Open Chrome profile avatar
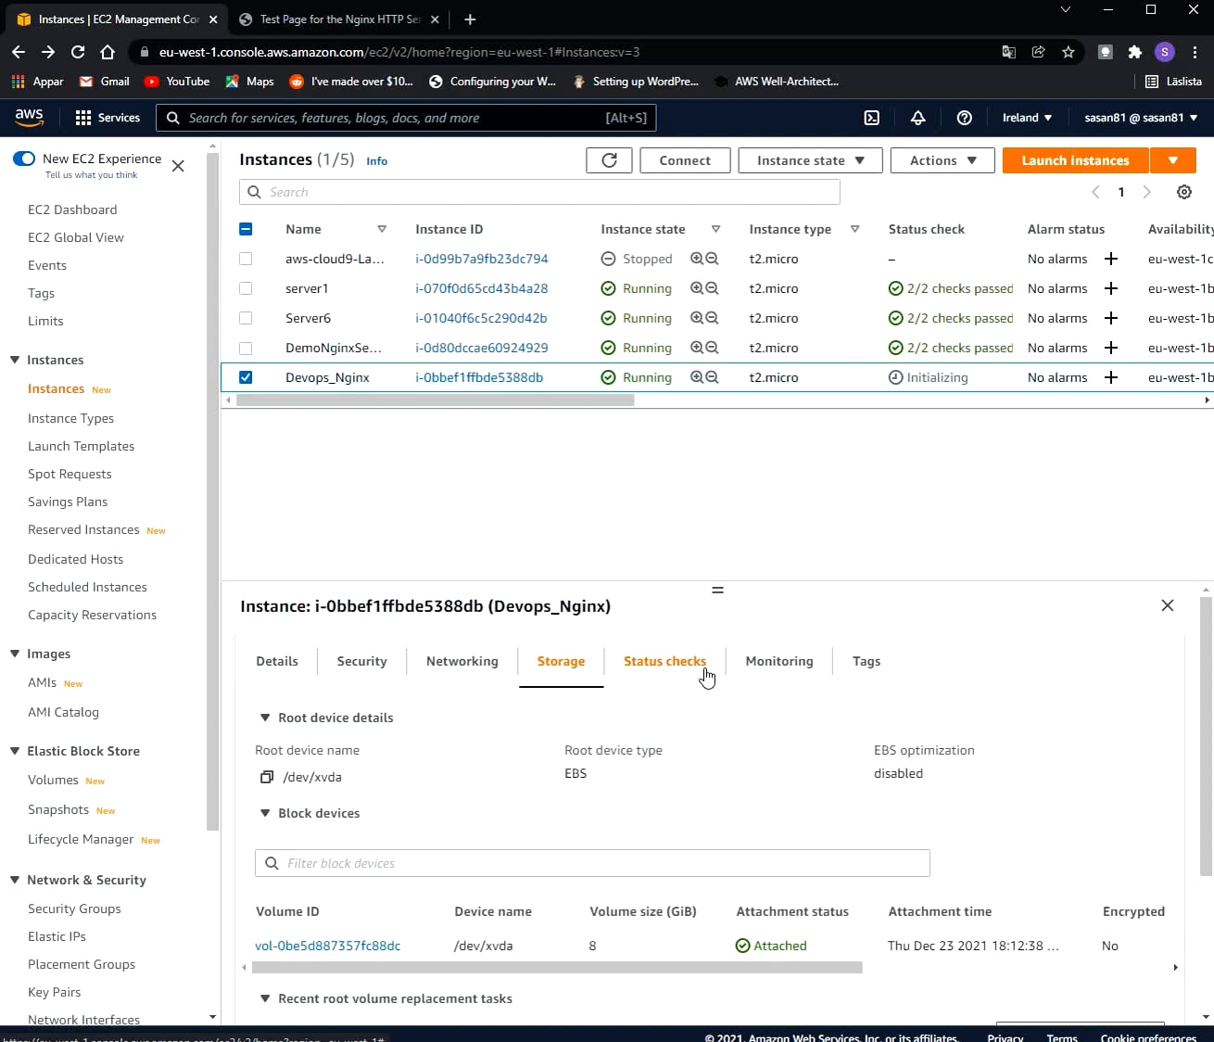Image resolution: width=1214 pixels, height=1042 pixels. pyautogui.click(x=1165, y=52)
